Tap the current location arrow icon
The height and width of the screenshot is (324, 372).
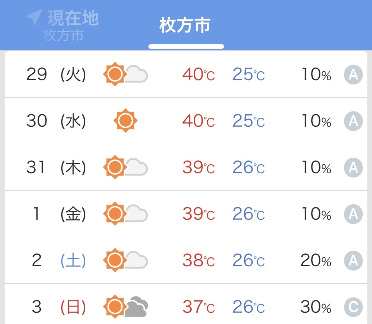[x=34, y=17]
